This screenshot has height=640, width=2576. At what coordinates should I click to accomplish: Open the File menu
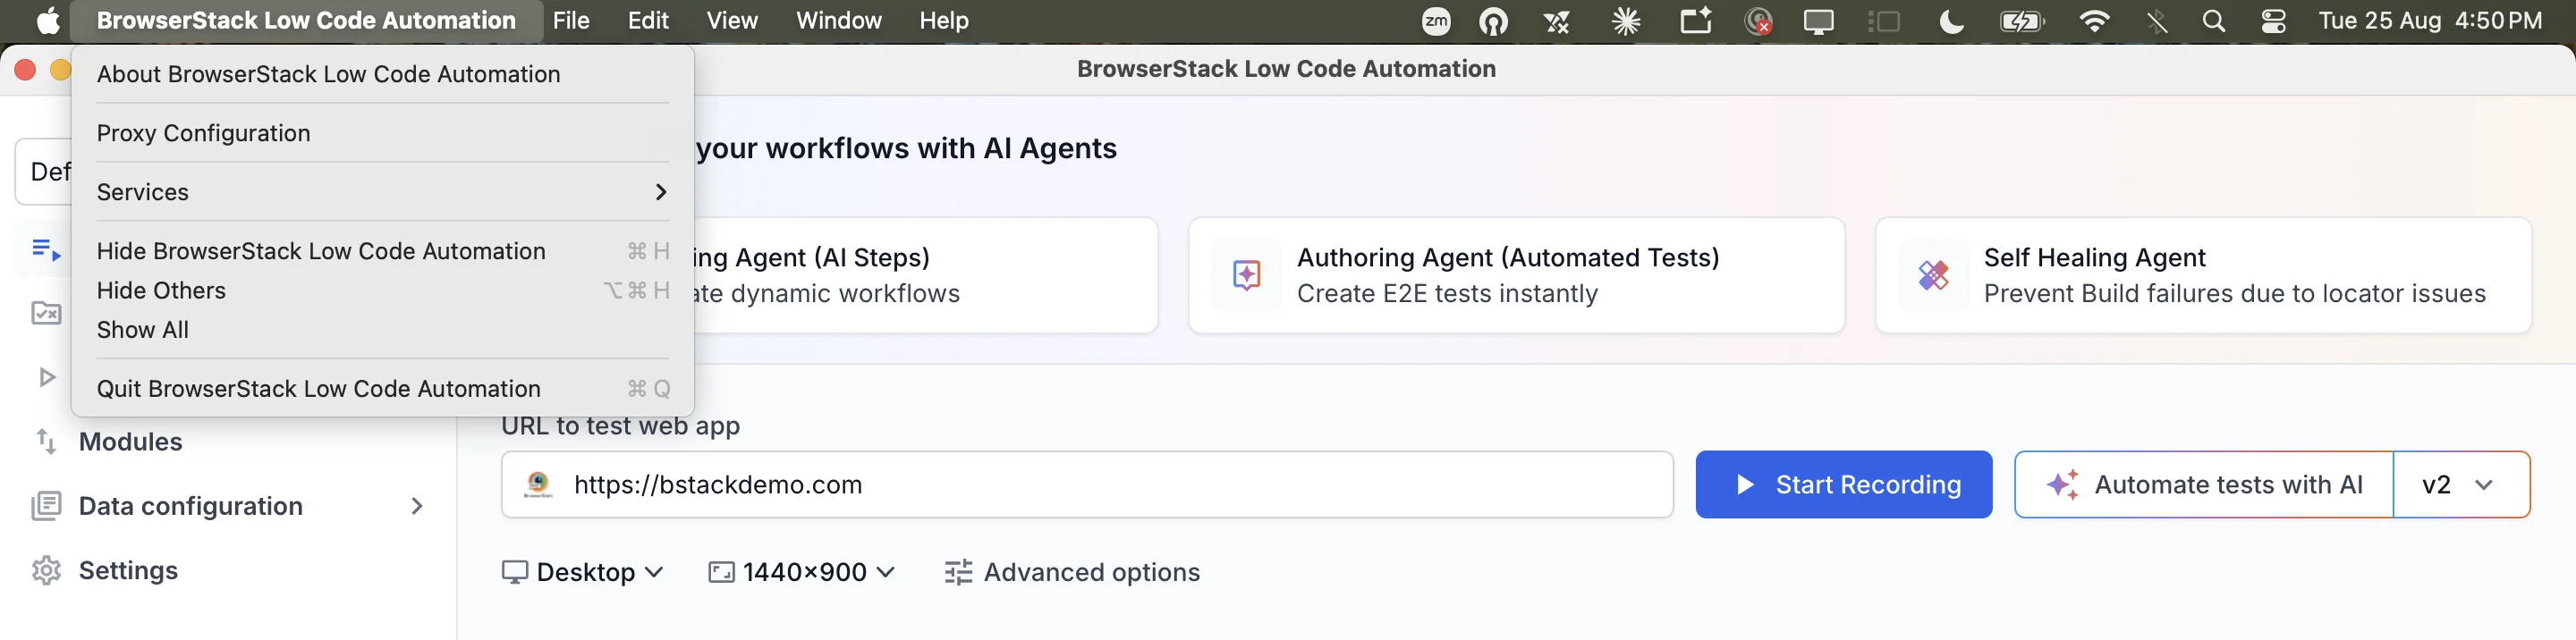click(571, 21)
